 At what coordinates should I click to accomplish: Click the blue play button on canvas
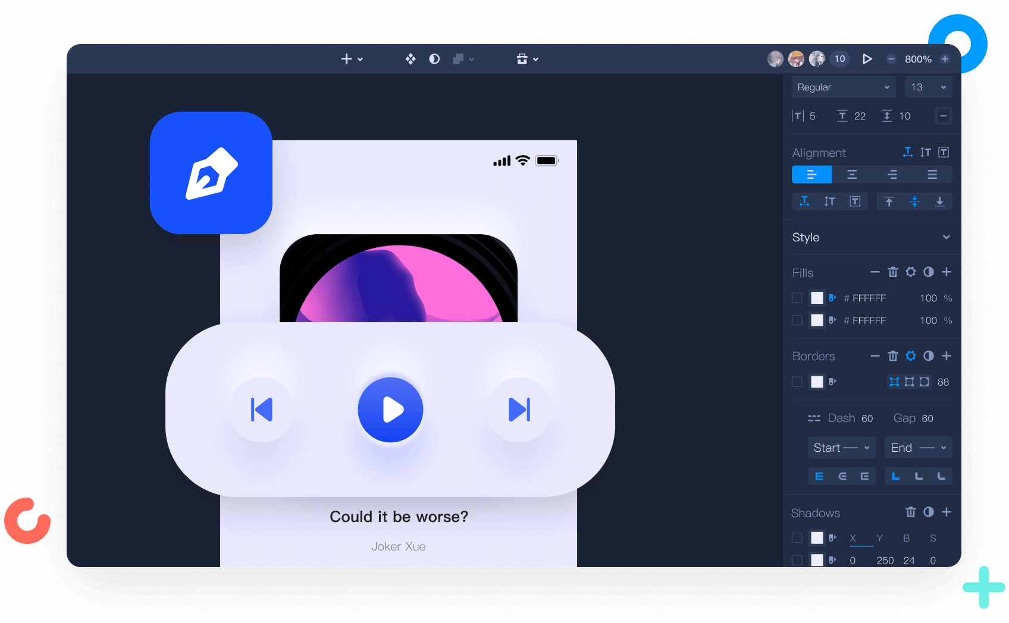[390, 410]
